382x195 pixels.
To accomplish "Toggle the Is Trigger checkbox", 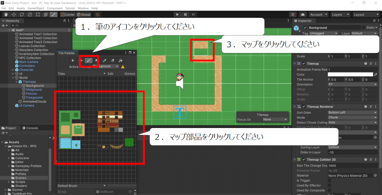I will 329,180.
